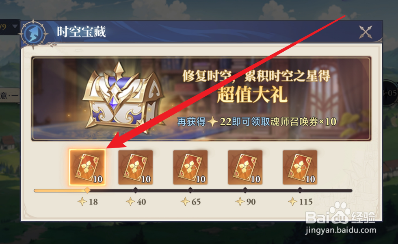
Task: Select the 115-star summon ticket reward
Action: [x=300, y=167]
